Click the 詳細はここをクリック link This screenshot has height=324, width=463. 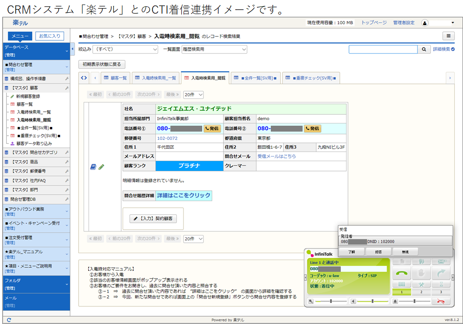tap(184, 196)
